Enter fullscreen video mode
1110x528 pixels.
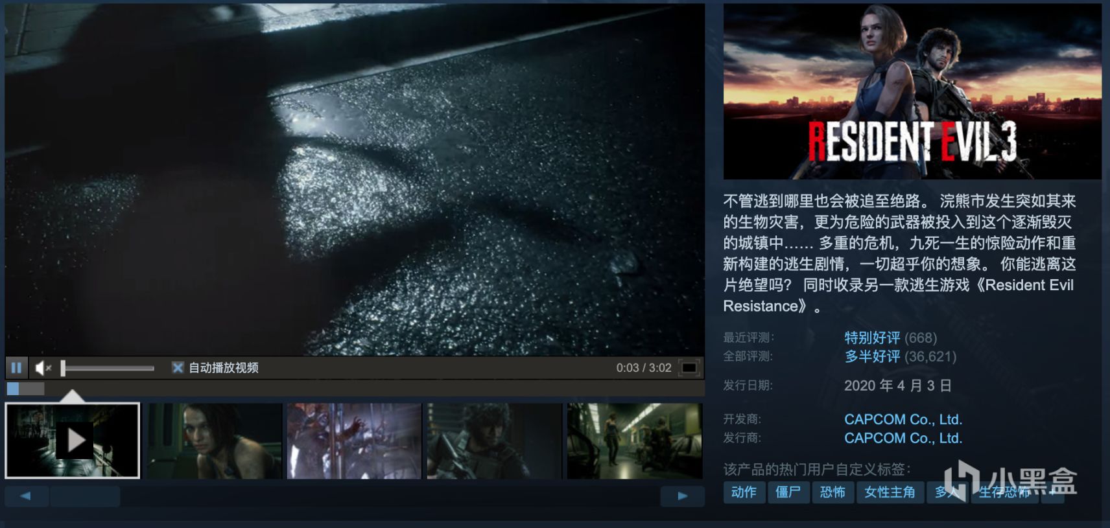(x=689, y=368)
